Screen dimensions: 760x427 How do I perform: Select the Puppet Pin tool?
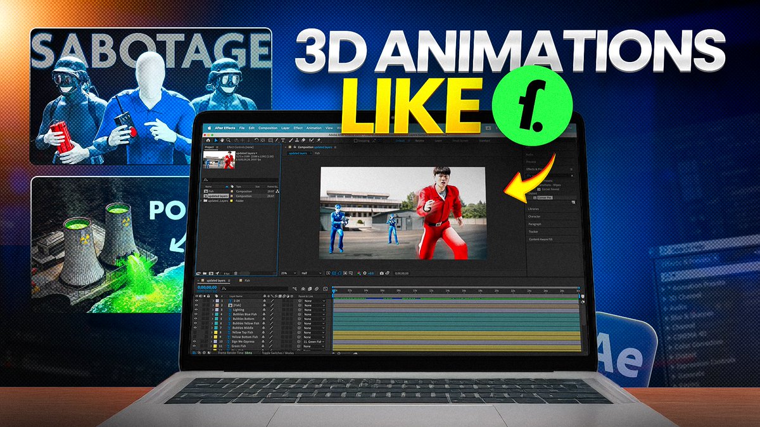[x=318, y=140]
